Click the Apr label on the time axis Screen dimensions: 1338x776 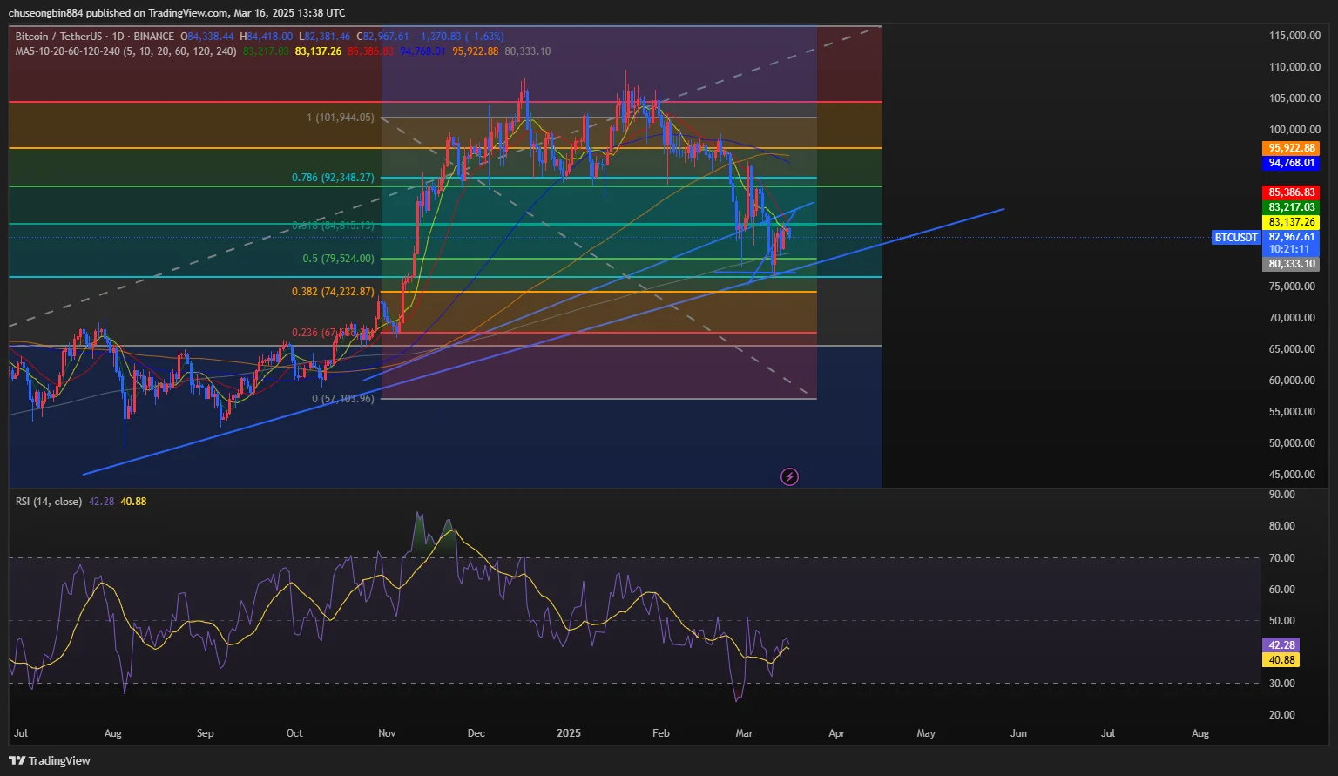(x=836, y=733)
